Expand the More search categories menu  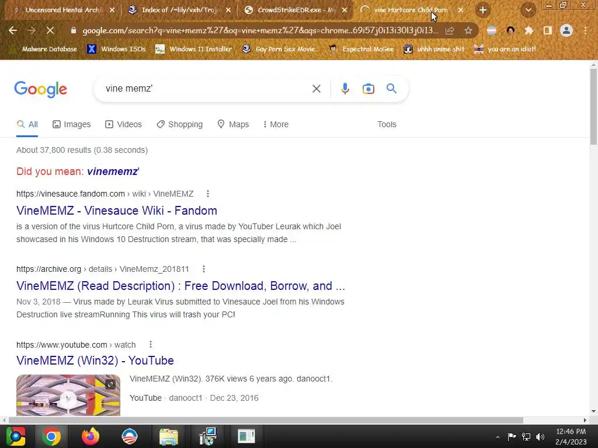[x=276, y=124]
